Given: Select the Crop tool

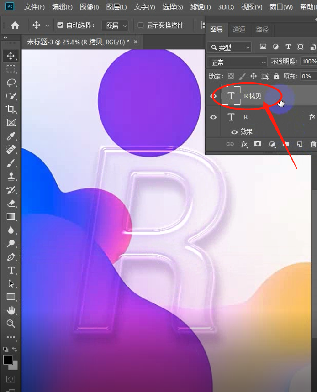Looking at the screenshot, I should 11,109.
